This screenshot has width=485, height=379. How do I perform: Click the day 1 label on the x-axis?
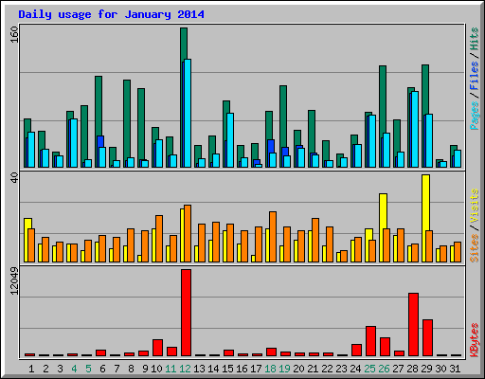[31, 369]
